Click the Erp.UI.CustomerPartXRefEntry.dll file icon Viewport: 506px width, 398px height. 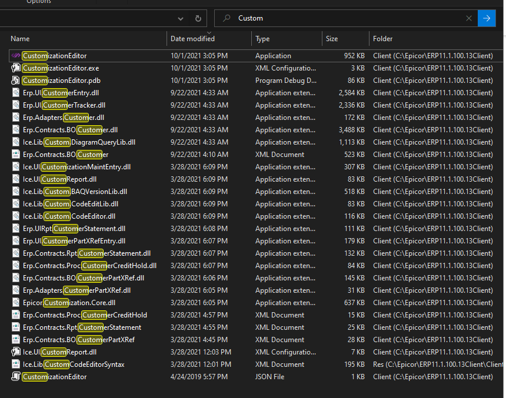(16, 241)
